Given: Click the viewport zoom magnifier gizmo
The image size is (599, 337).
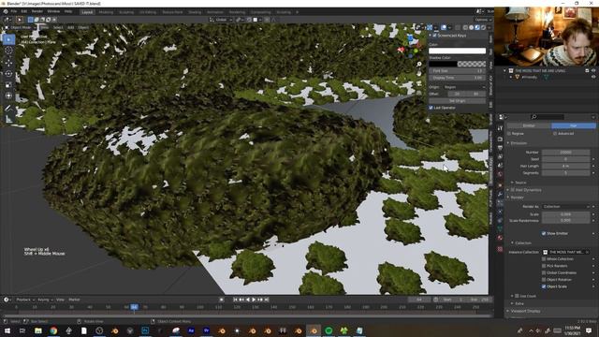Looking at the screenshot, I should point(419,65).
